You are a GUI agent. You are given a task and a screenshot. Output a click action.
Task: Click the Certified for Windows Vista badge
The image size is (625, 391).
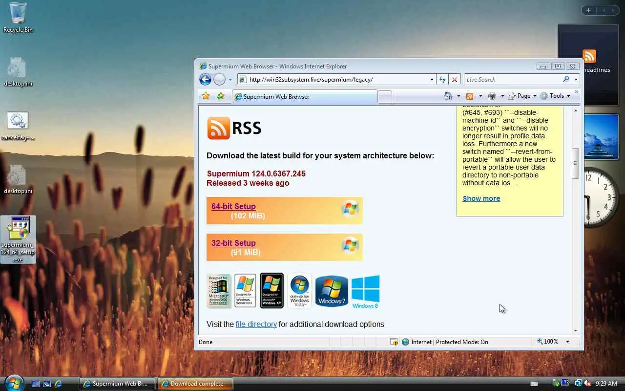tap(299, 291)
